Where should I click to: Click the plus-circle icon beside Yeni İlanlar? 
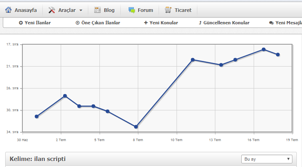coord(21,23)
